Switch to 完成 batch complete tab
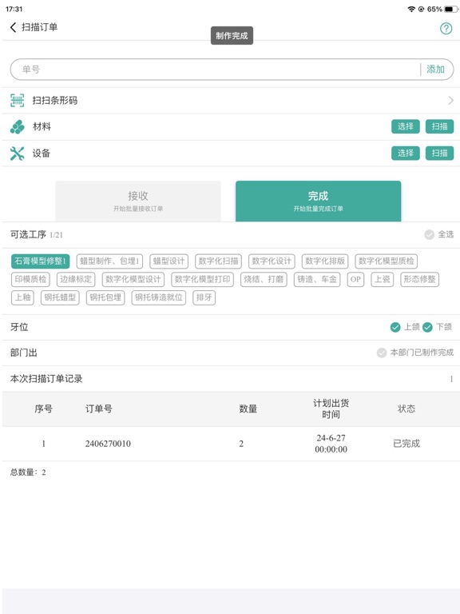 pos(319,201)
